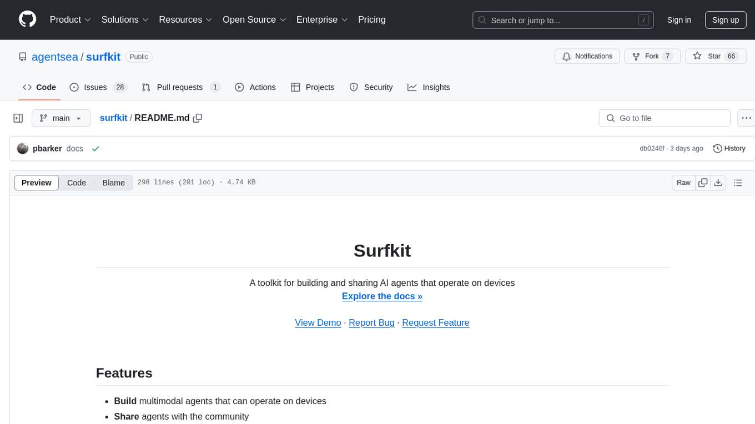The image size is (755, 424).
Task: Expand the Solutions menu
Action: (125, 19)
